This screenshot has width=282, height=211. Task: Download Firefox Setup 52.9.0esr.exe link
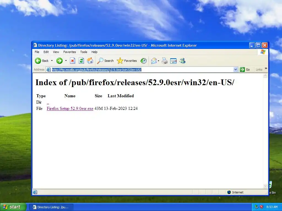[x=70, y=109]
